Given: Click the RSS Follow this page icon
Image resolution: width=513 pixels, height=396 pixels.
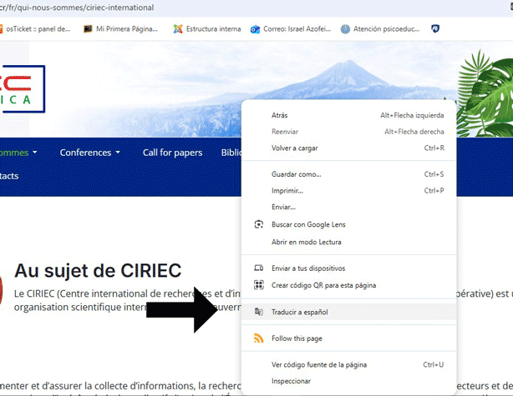Looking at the screenshot, I should point(258,338).
